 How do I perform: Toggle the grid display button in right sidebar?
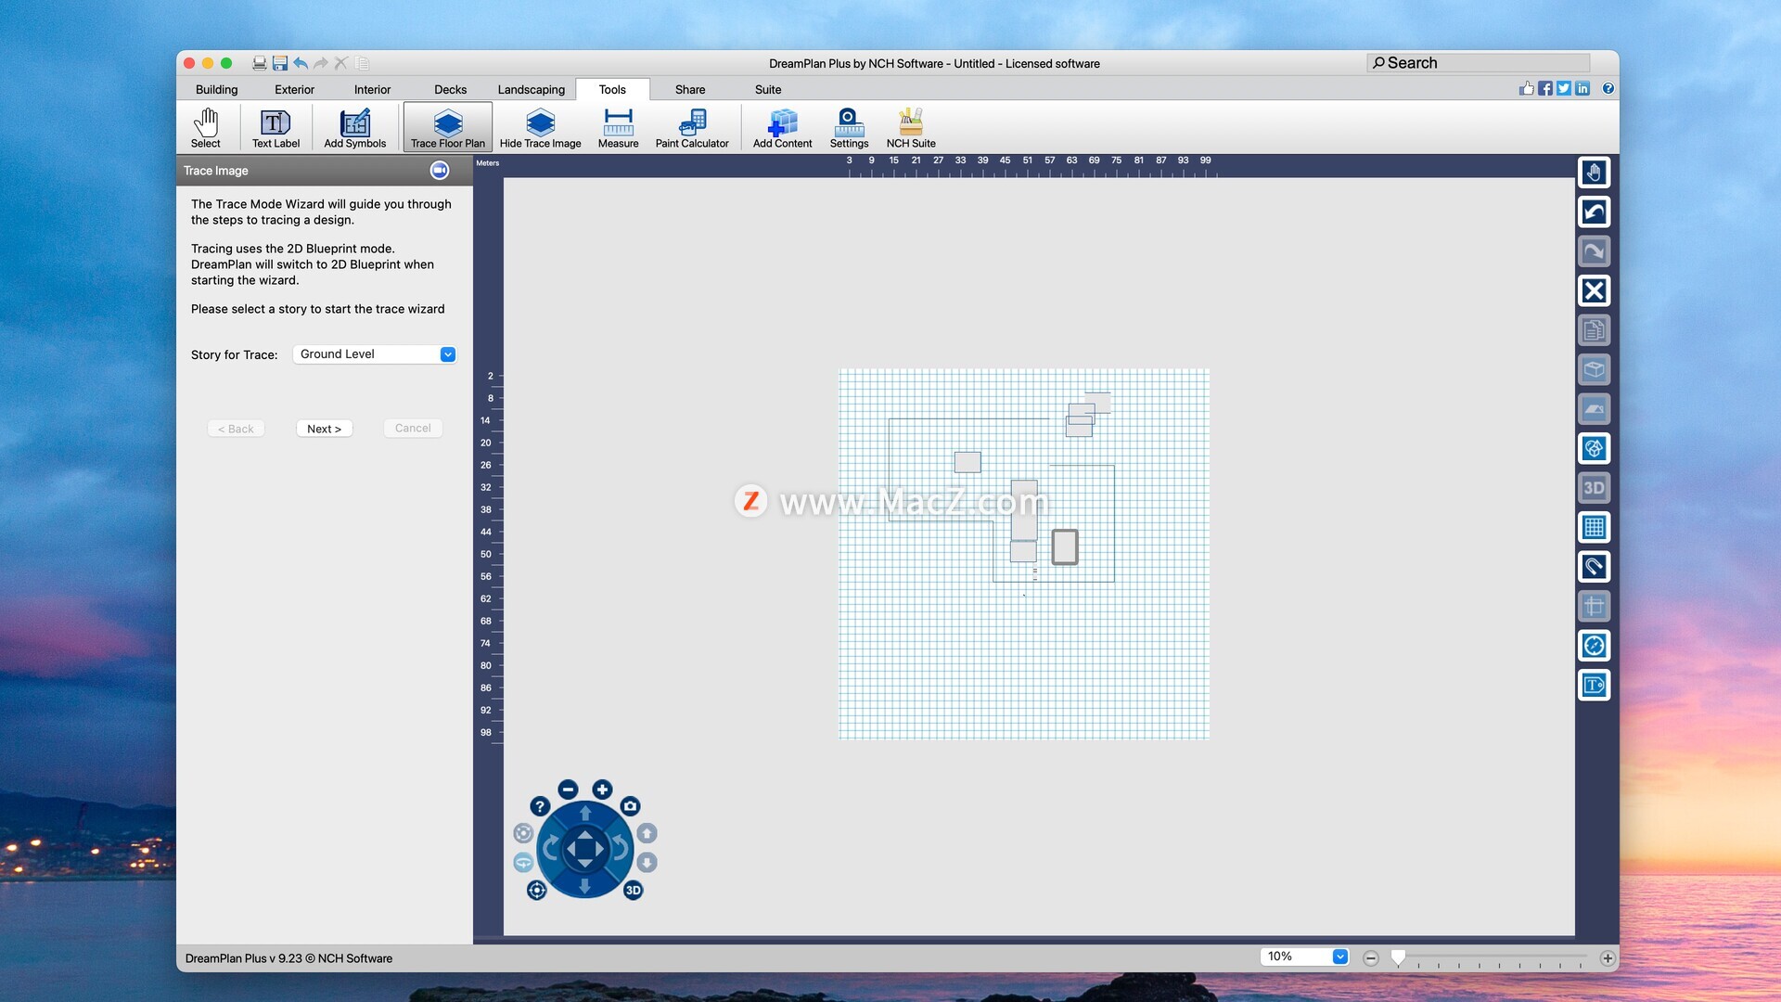(x=1594, y=528)
